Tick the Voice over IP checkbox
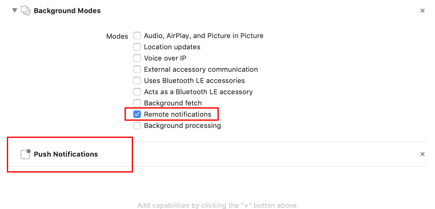This screenshot has height=209, width=435. coord(137,58)
